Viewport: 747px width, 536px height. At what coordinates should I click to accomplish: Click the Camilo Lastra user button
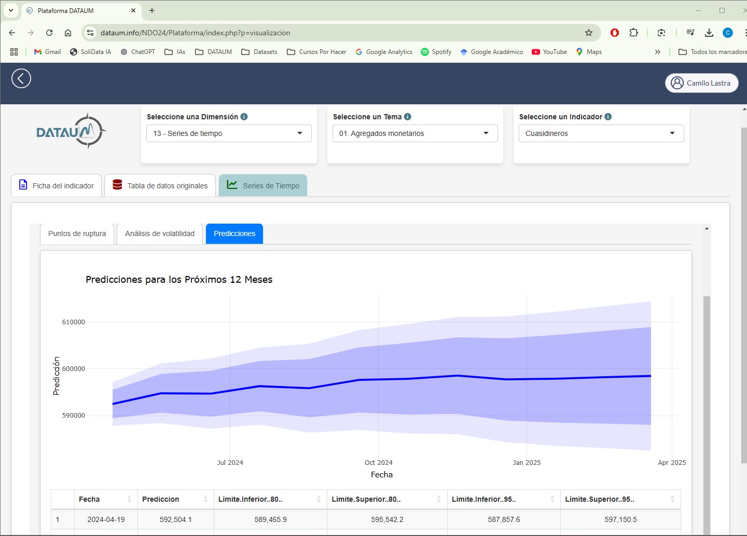click(x=701, y=83)
